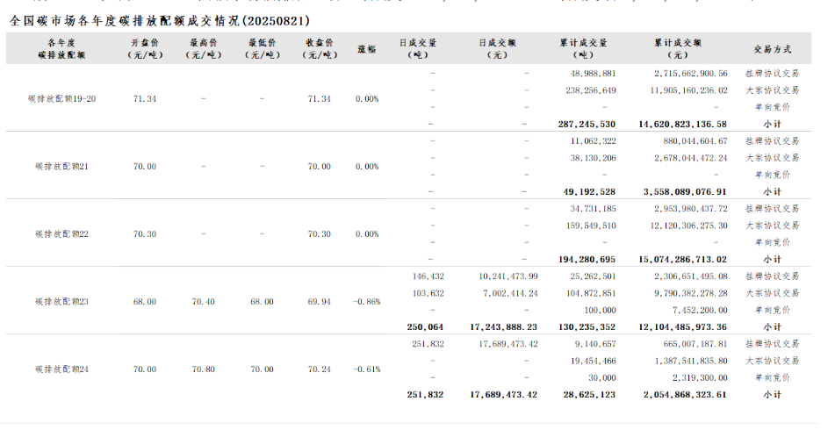Click the -0.86% change cell
This screenshot has height=430, width=828.
pos(367,301)
